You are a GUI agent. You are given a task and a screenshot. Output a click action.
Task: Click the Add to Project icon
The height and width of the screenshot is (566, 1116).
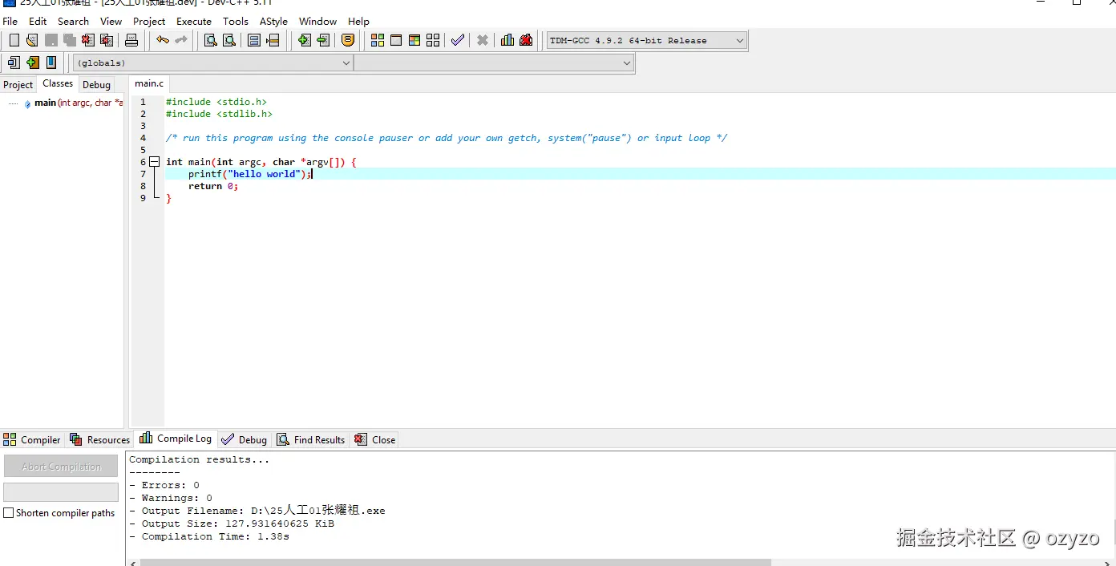click(304, 40)
